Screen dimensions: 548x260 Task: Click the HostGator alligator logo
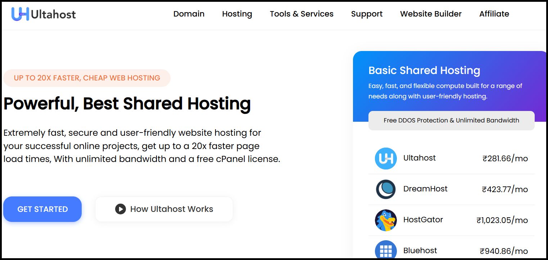386,220
